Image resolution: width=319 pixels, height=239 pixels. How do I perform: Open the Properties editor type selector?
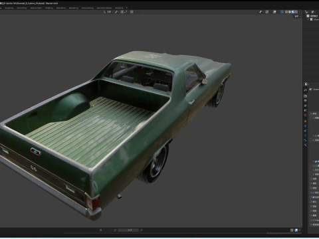click(306, 84)
